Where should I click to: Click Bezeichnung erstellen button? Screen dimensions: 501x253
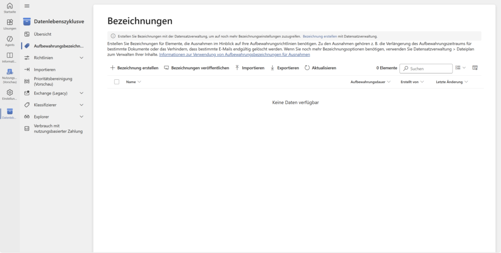pyautogui.click(x=134, y=68)
